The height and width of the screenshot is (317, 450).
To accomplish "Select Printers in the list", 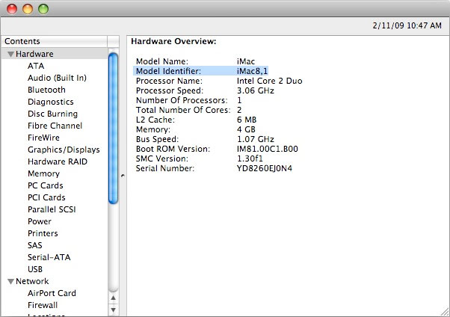I will (x=43, y=233).
